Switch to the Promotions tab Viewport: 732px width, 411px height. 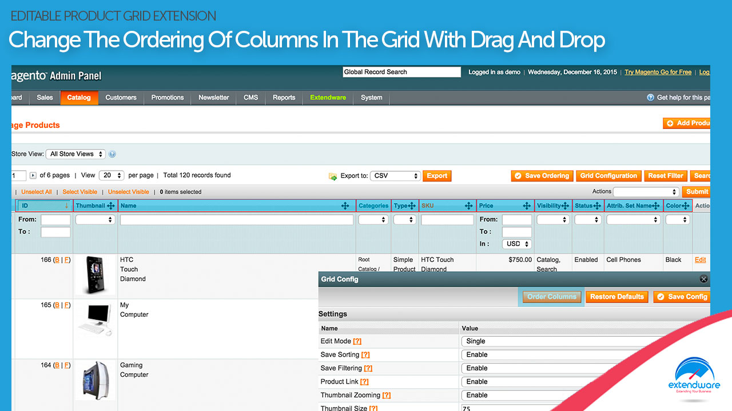click(167, 98)
